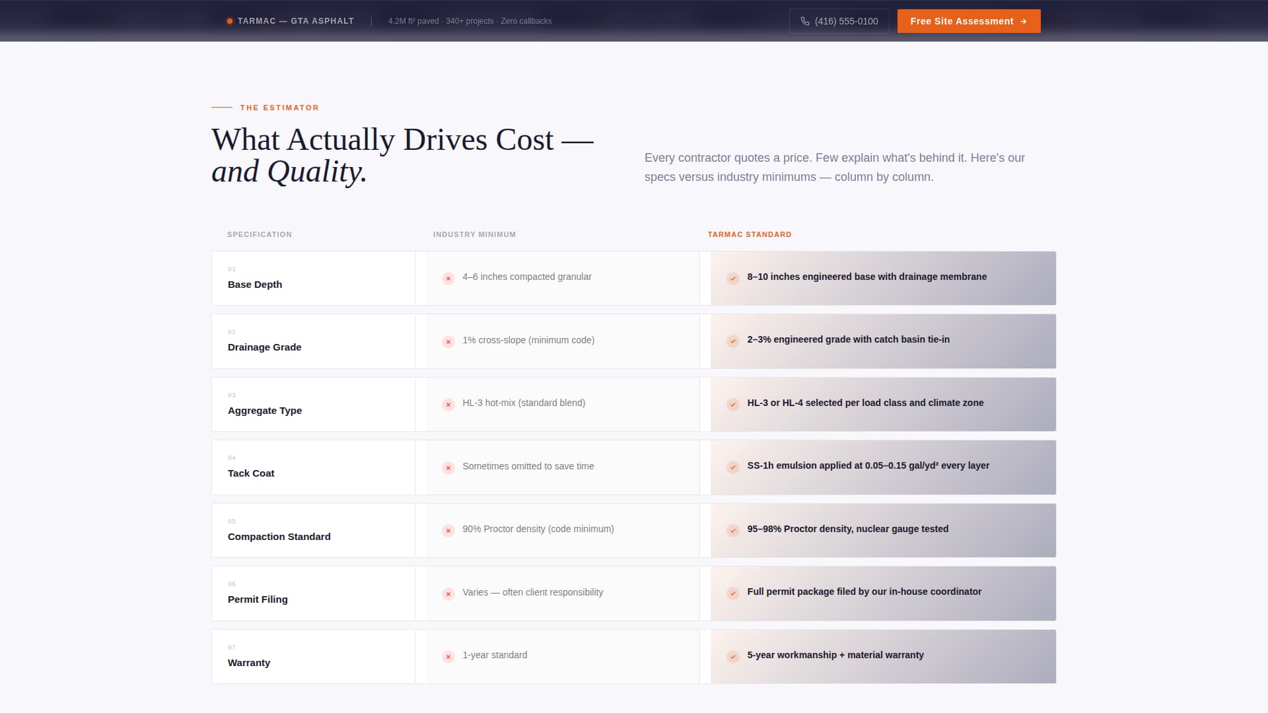Call (416) 555-0100 via header button
1268x713 pixels.
[839, 20]
